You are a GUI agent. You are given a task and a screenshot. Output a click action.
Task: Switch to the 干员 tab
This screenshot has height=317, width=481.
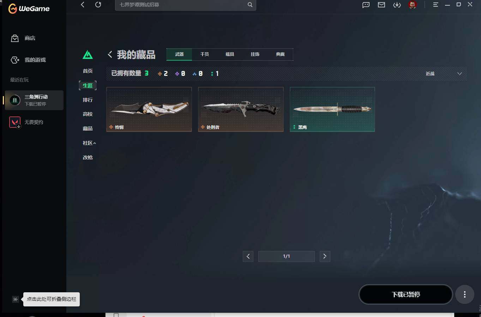point(205,54)
